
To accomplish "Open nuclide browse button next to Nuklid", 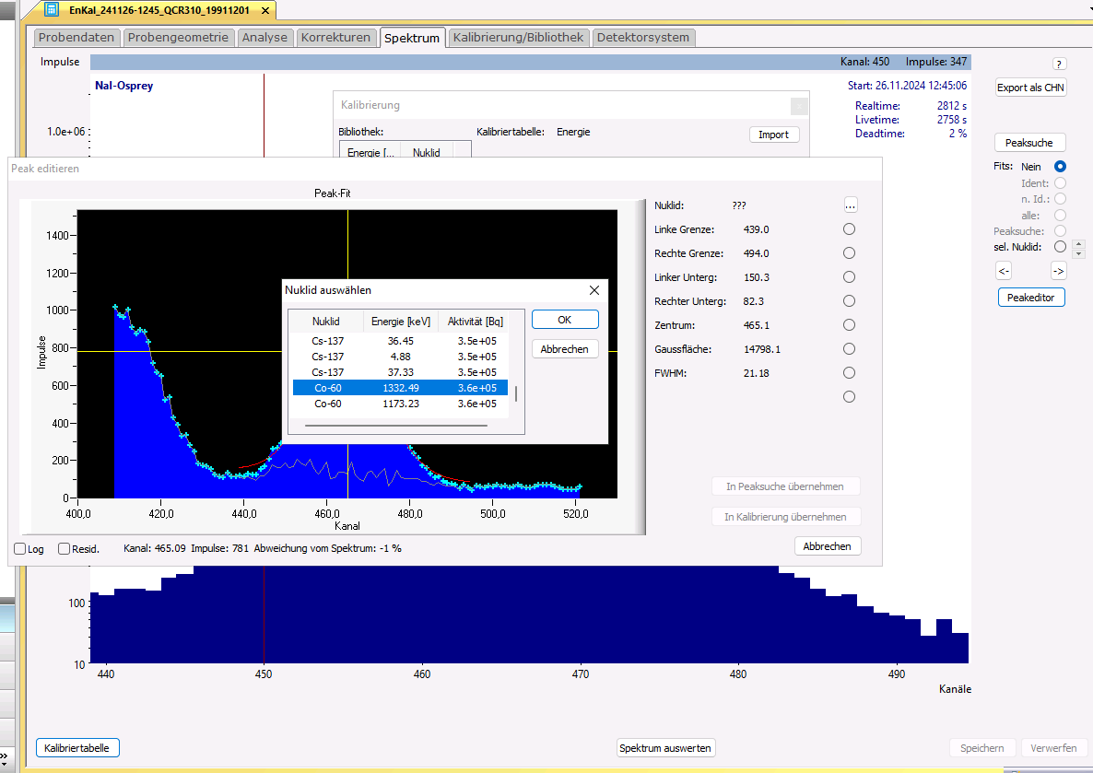I will tap(850, 205).
